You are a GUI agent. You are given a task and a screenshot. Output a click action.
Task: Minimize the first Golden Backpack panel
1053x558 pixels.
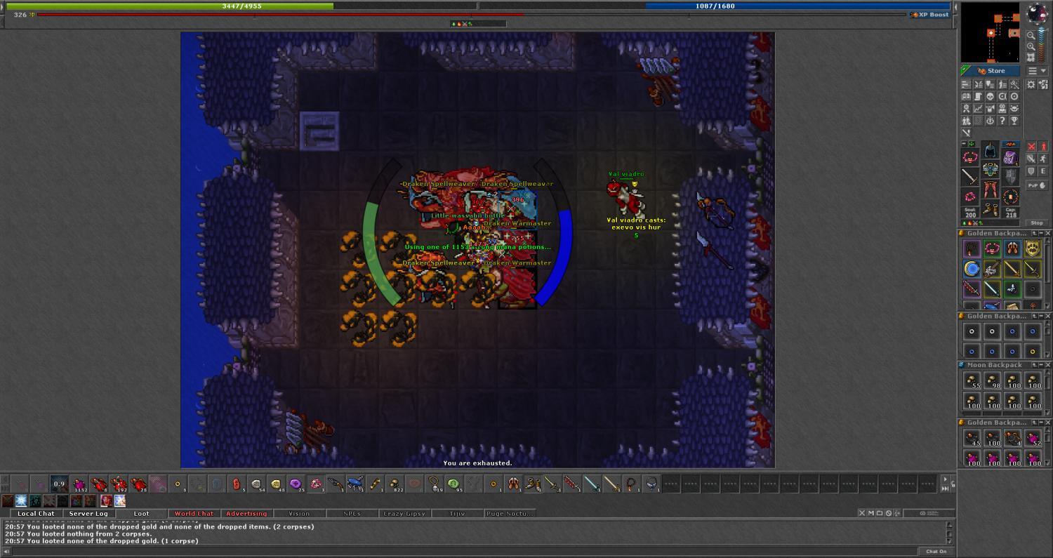click(1041, 233)
